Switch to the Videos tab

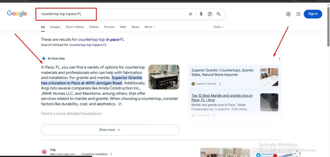point(94,27)
